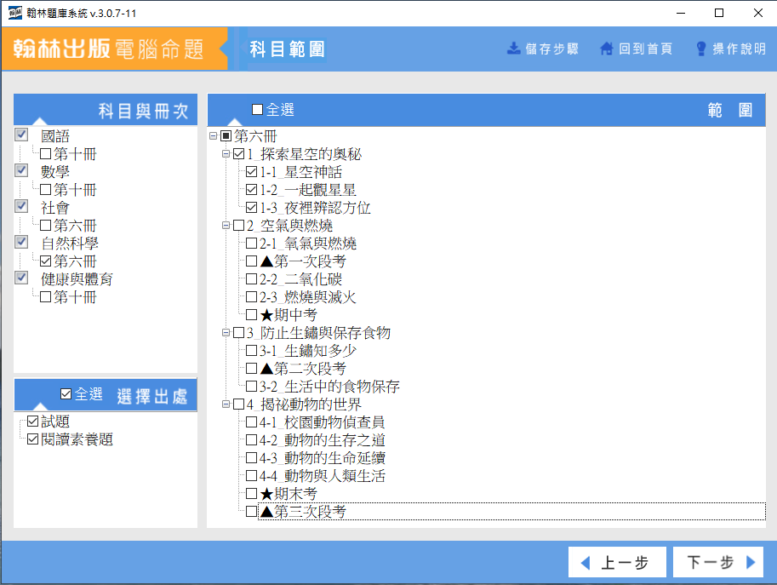Screen dimensions: 777x585
Task: Click the save steps download icon
Action: coord(514,49)
